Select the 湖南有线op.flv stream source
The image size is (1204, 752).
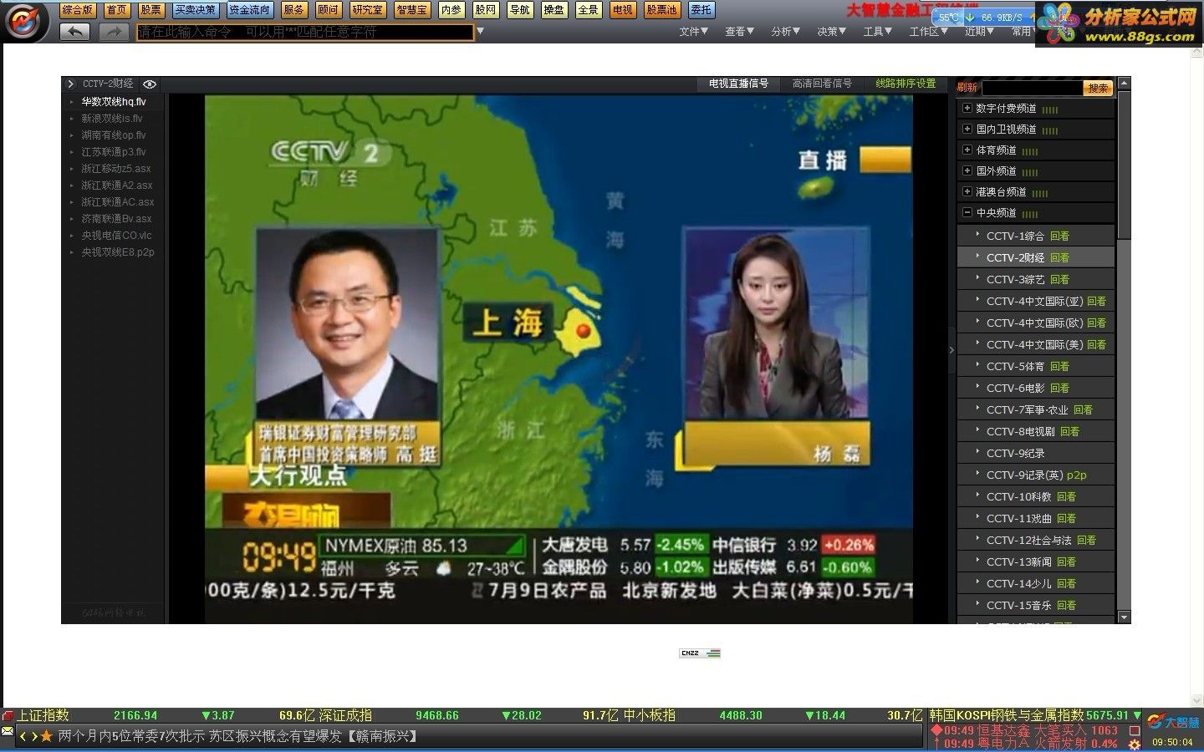(x=114, y=135)
